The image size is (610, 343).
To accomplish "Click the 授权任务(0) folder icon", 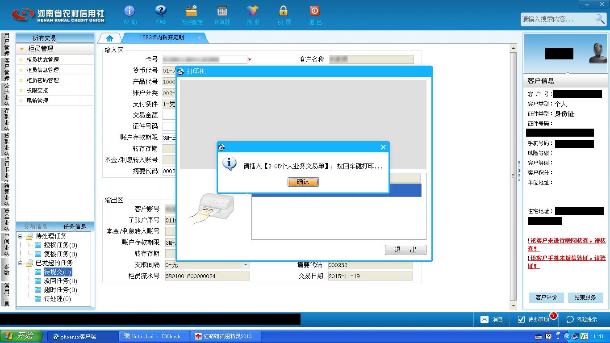I will pos(38,245).
